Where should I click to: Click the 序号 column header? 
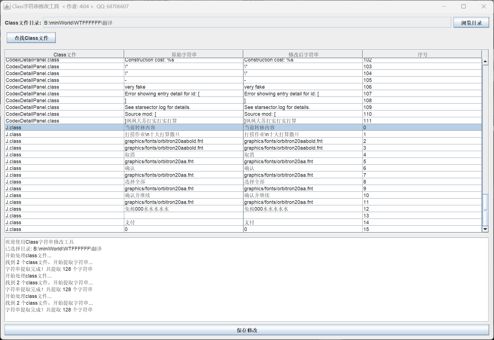[x=422, y=54]
